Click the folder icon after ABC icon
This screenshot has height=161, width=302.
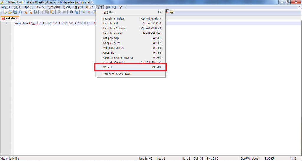pos(171,12)
